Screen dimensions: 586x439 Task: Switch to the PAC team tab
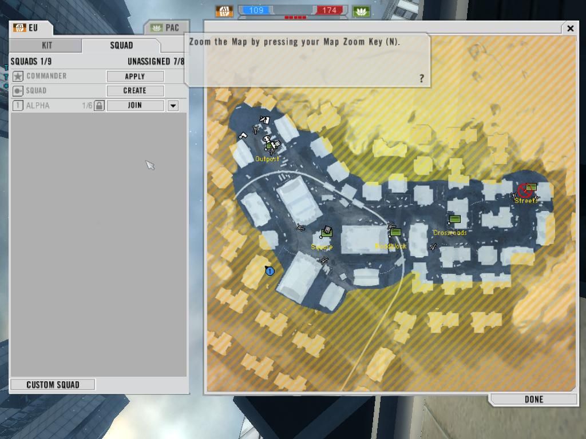tap(166, 27)
